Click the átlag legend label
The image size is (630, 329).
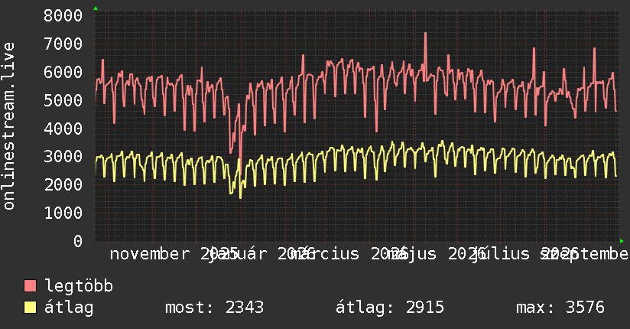coord(69,308)
